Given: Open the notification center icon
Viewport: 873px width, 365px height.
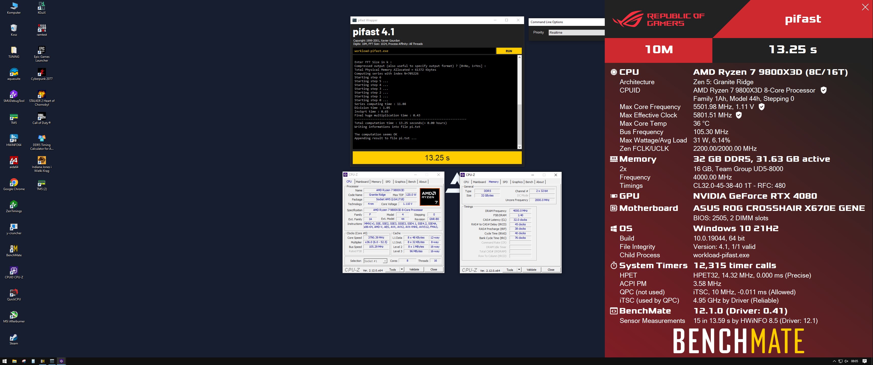Looking at the screenshot, I should pos(865,361).
